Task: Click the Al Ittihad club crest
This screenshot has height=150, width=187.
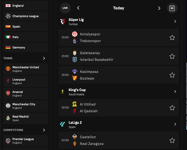Action: 75,104
